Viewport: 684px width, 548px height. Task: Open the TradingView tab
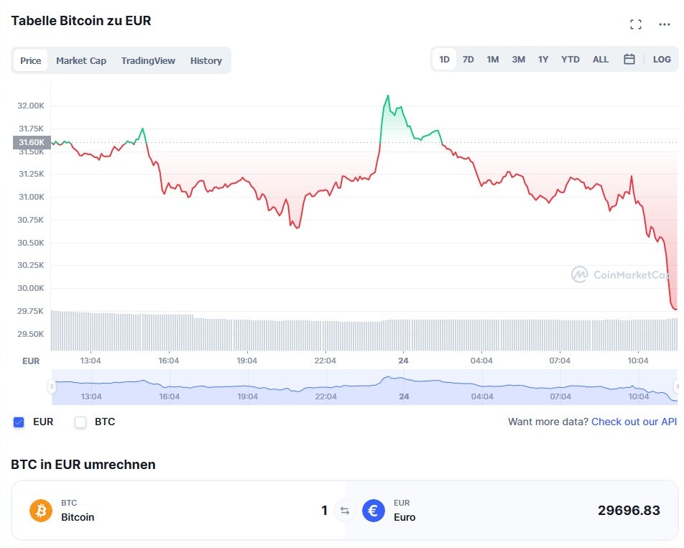click(148, 61)
